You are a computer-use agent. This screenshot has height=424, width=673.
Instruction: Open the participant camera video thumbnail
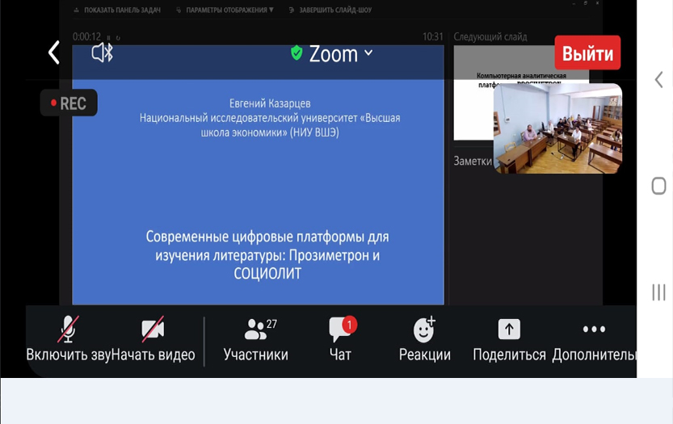pos(557,129)
